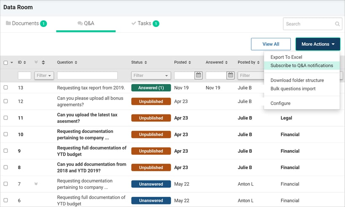Image resolution: width=345 pixels, height=207 pixels.
Task: Open the Posted date calendar picker
Action: click(199, 75)
